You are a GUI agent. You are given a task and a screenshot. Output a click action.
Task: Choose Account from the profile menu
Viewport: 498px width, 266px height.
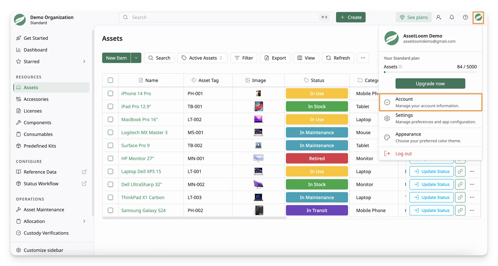[x=431, y=102]
